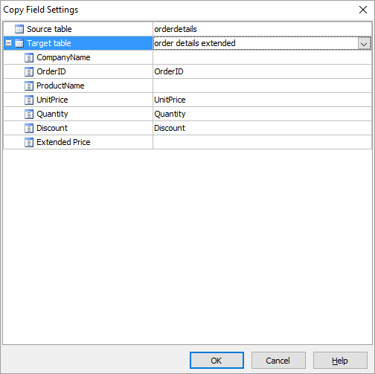Click the Quantity field icon
This screenshot has width=375, height=374.
[x=29, y=114]
